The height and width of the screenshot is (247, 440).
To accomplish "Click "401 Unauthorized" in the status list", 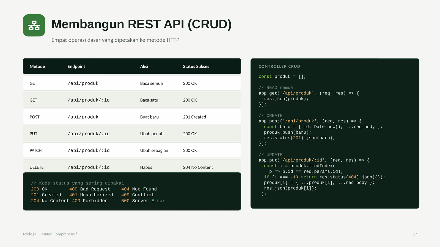I will tap(91, 195).
